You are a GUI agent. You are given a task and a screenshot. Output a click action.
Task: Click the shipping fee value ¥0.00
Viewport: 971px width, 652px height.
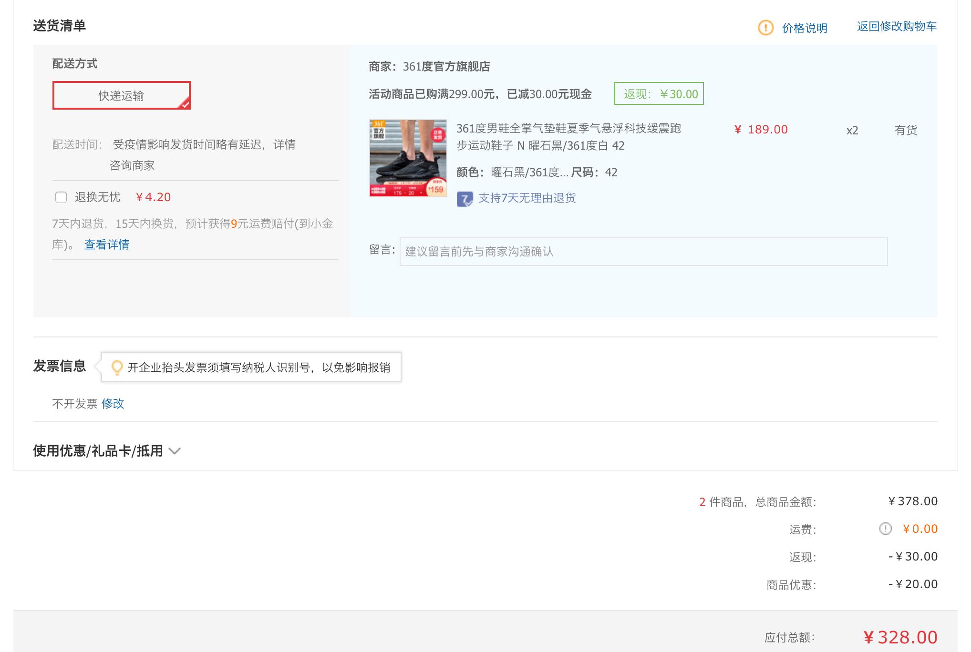[920, 529]
